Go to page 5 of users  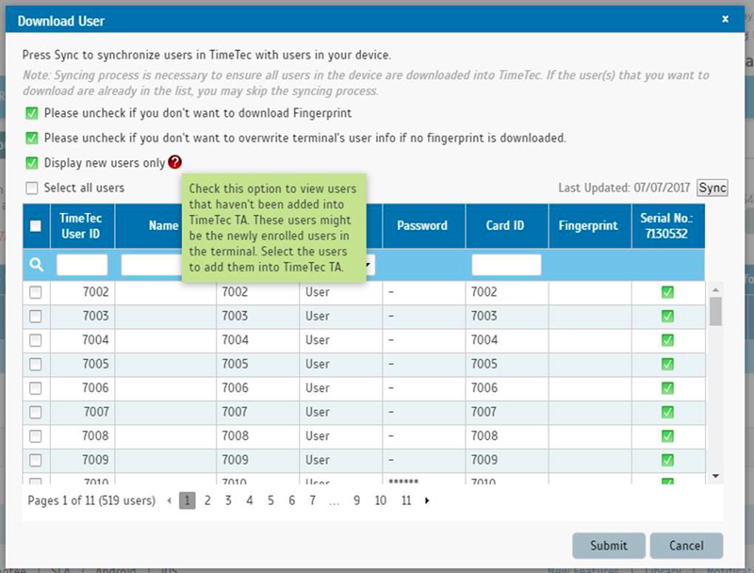coord(270,500)
